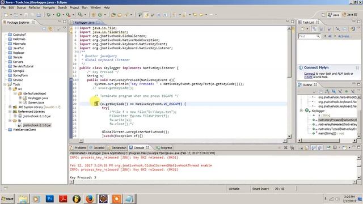Click the New Java Class toolbar icon
This screenshot has width=363, height=204.
[x=100, y=15]
